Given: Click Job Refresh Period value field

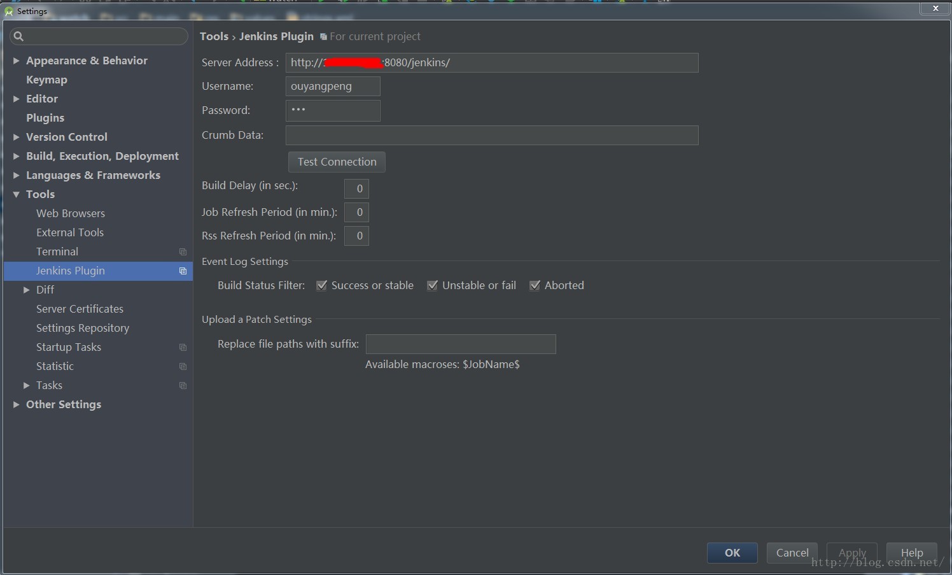Looking at the screenshot, I should pyautogui.click(x=356, y=212).
